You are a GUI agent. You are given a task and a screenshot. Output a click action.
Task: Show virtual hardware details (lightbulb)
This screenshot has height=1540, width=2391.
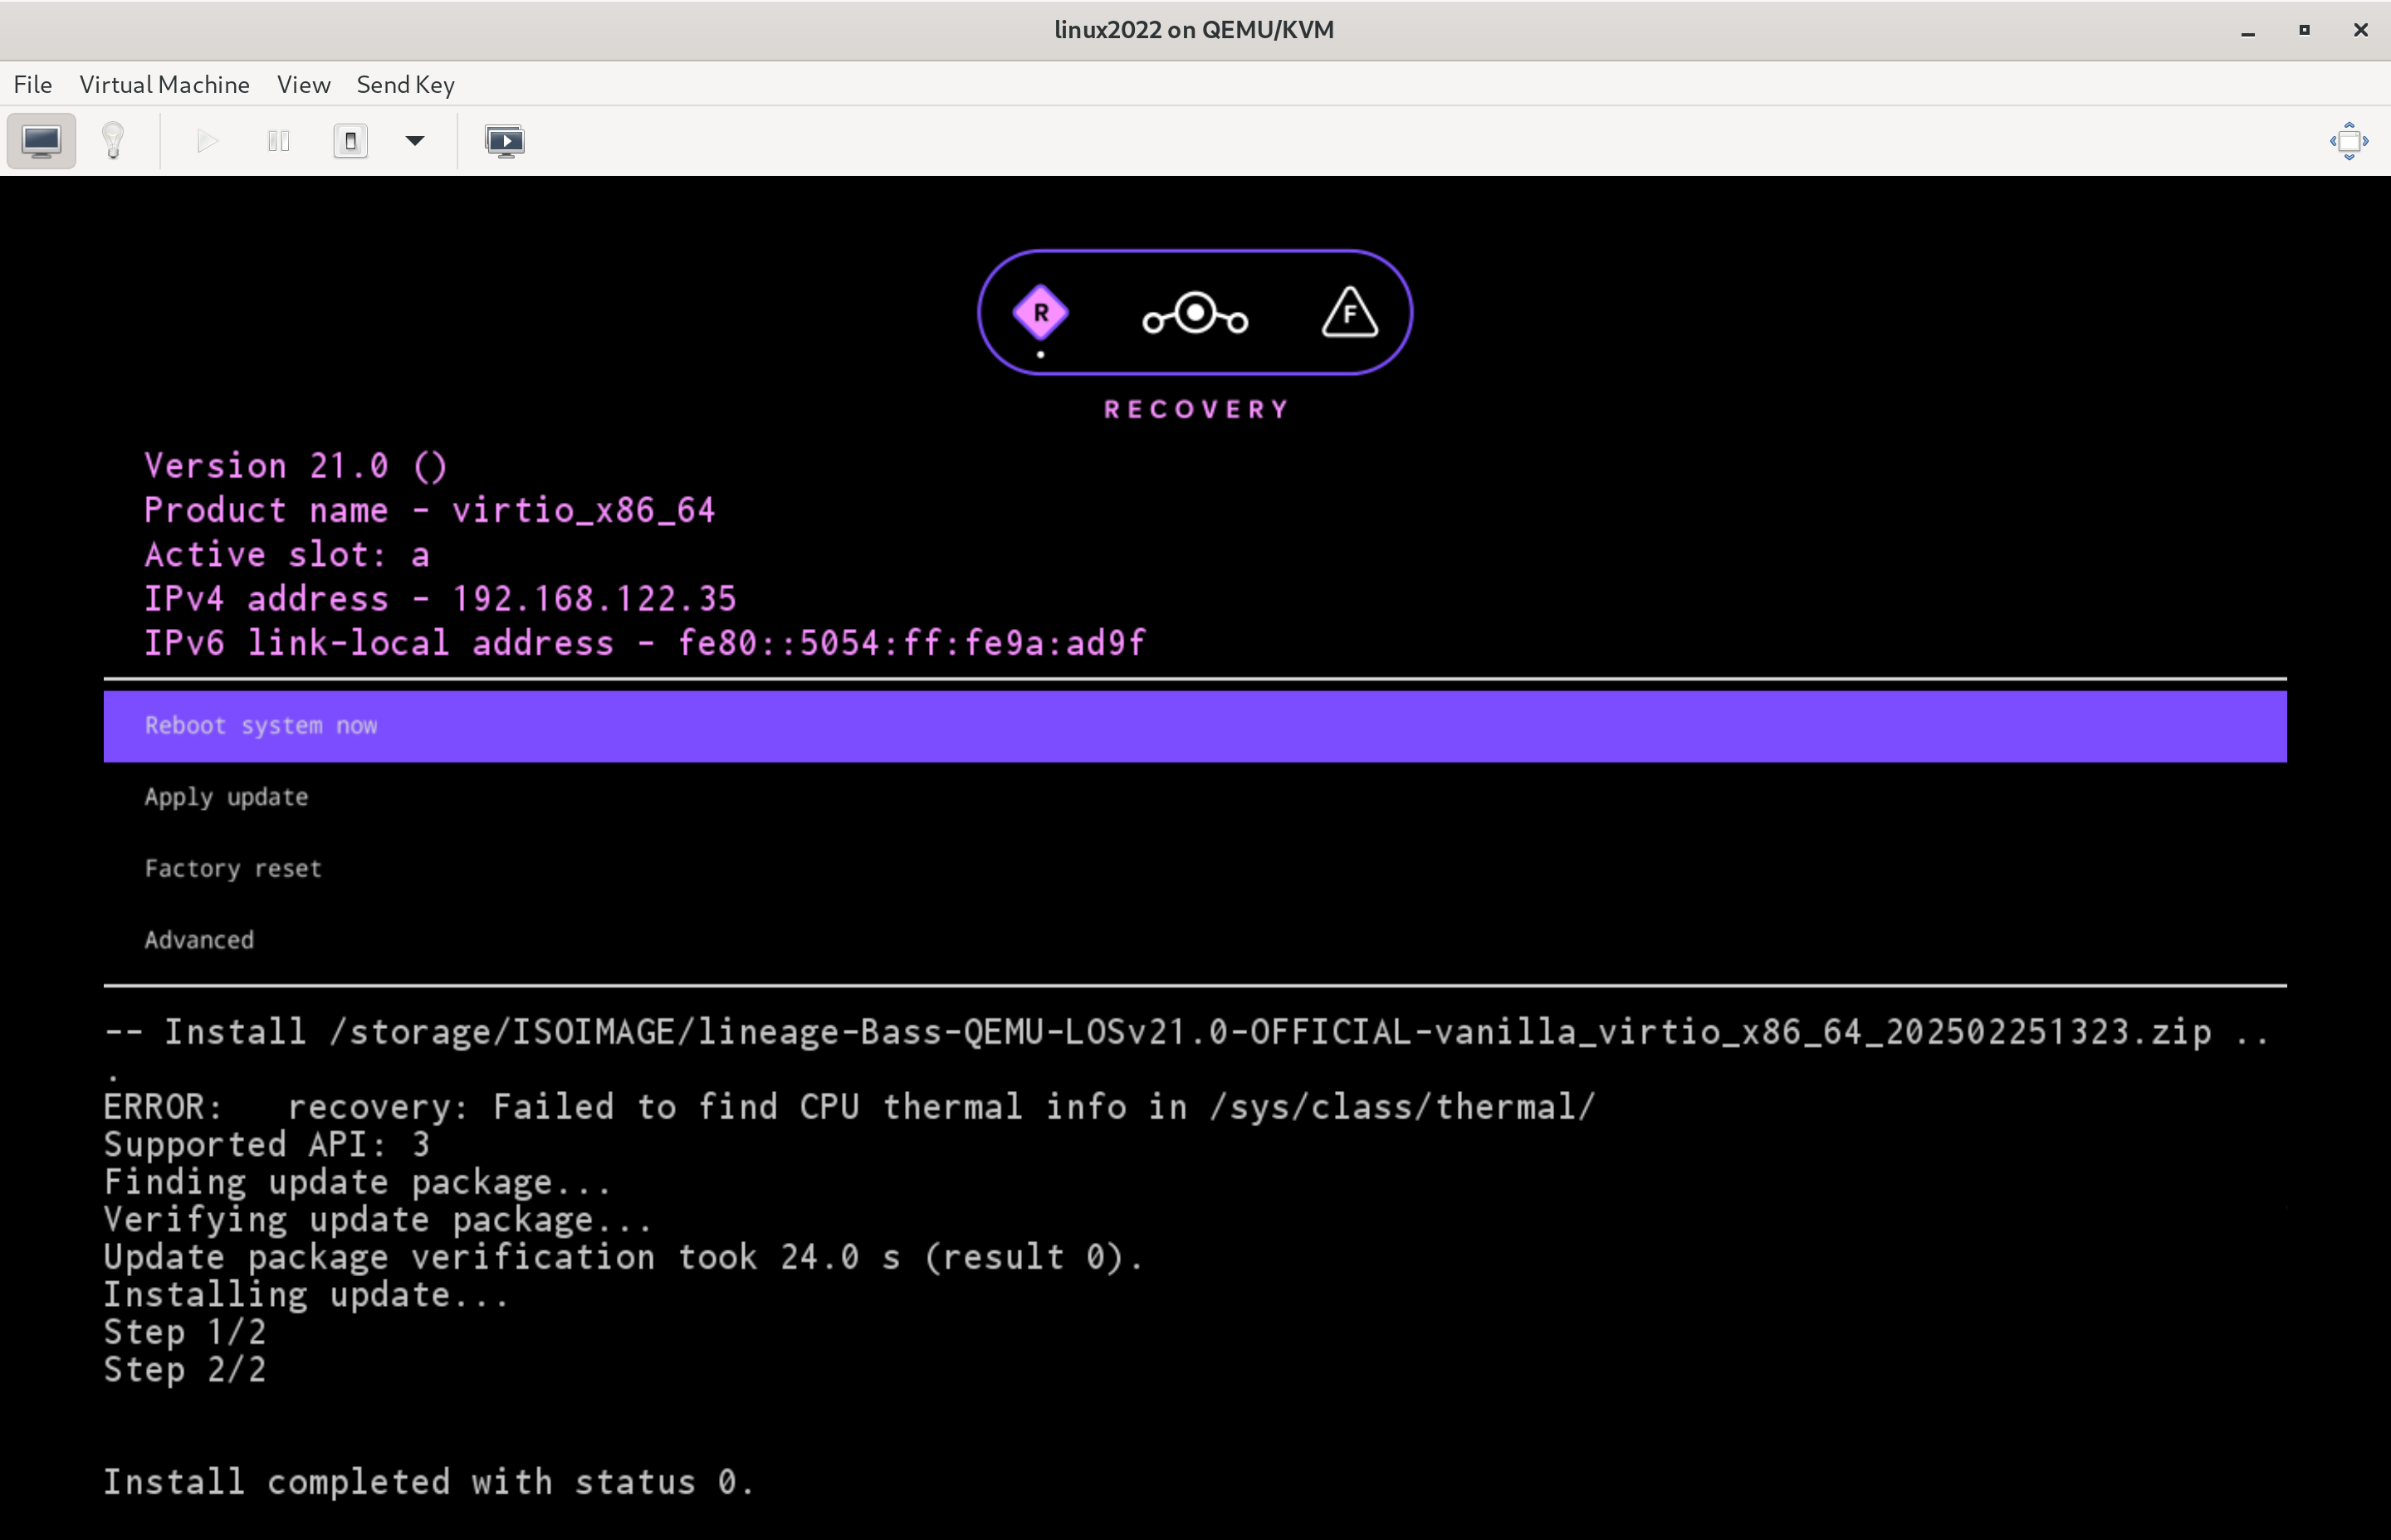click(113, 141)
